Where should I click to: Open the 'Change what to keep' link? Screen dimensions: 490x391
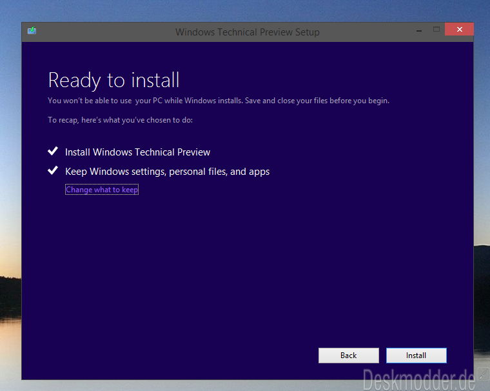point(102,190)
